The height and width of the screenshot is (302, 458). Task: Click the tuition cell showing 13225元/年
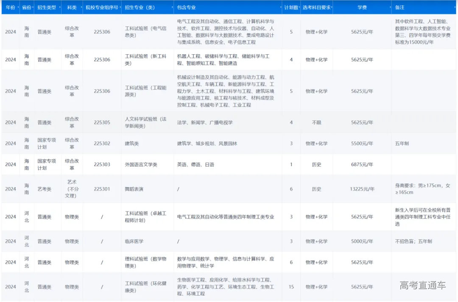363,189
